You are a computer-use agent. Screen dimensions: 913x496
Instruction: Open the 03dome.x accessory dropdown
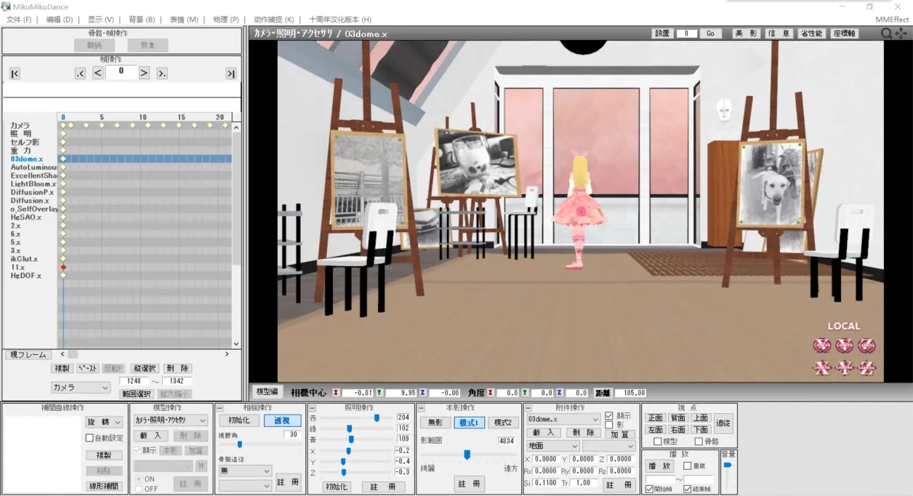pos(563,420)
